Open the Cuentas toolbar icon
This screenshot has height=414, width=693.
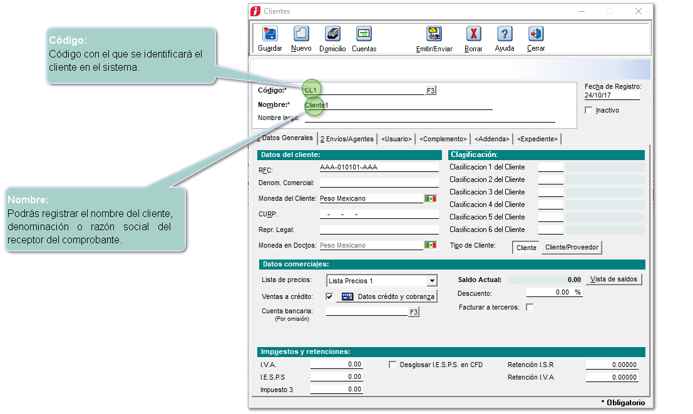click(364, 34)
